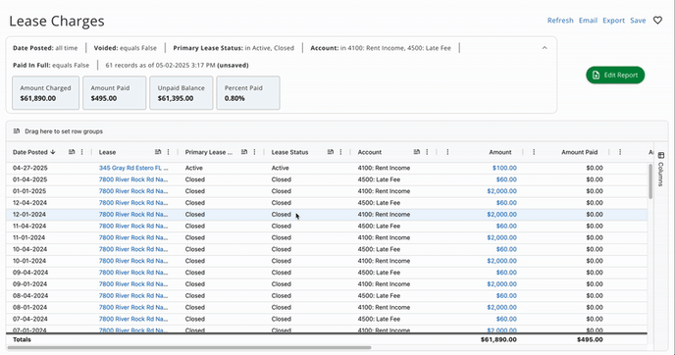Open Lease column menu dots
The height and width of the screenshot is (355, 675).
[168, 152]
